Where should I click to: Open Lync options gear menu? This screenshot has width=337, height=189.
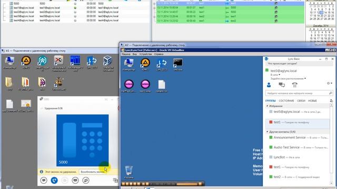329,83
